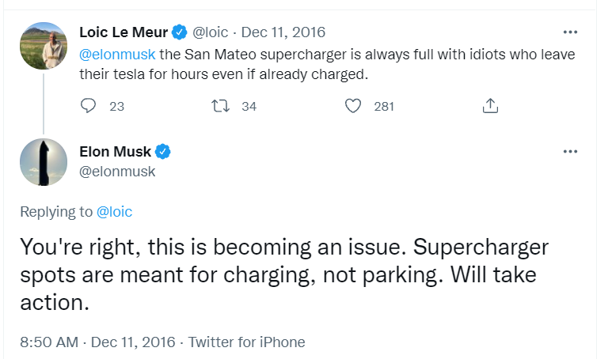Click @loic in the Replying to line
This screenshot has width=612, height=359.
(x=114, y=212)
